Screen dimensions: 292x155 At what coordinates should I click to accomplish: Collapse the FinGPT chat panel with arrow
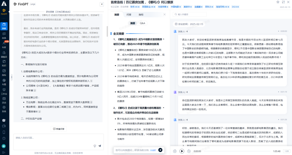(x=102, y=4)
